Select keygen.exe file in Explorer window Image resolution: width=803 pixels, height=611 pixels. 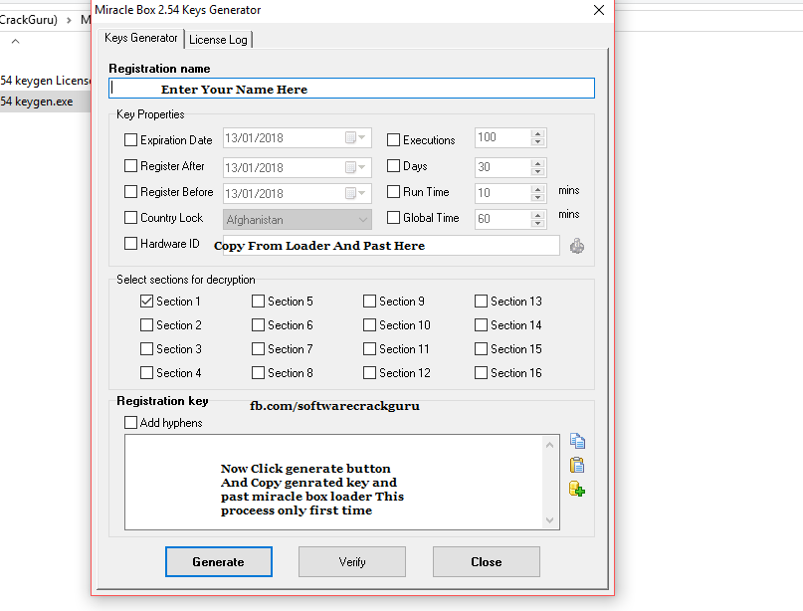(45, 102)
